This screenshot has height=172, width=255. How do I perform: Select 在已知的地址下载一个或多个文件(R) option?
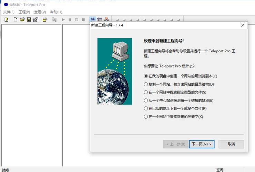coord(175,108)
